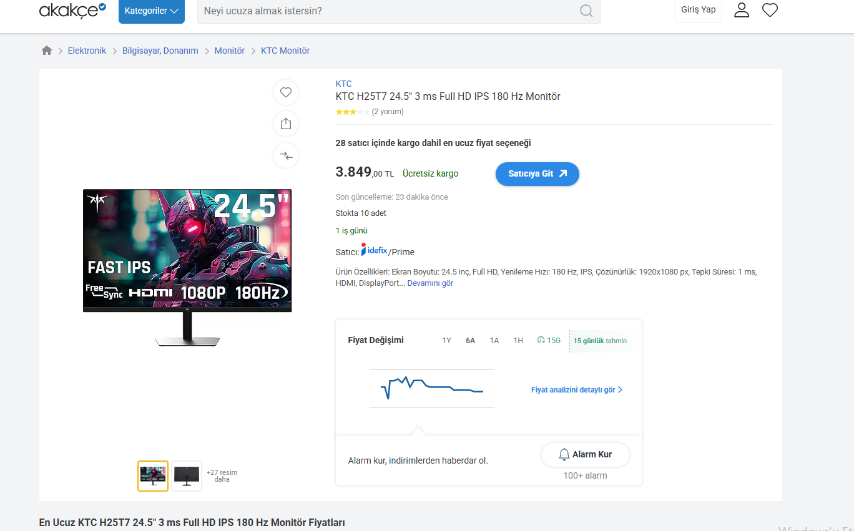854x531 pixels.
Task: Click the 100+ alarm count text
Action: [x=585, y=475]
